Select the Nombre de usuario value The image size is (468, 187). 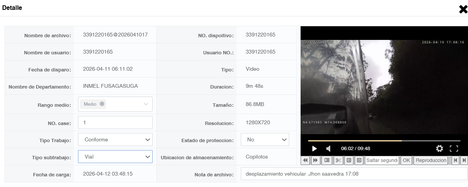(98, 52)
